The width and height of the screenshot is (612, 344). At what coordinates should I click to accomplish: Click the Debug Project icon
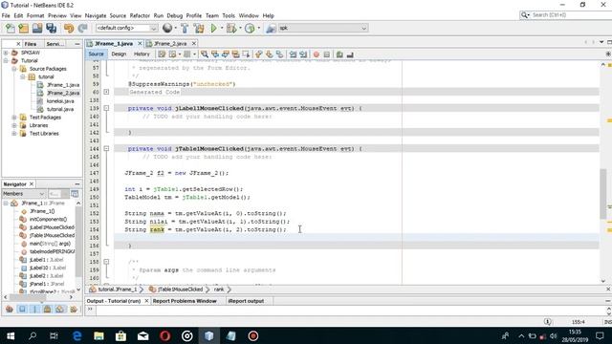tap(231, 28)
